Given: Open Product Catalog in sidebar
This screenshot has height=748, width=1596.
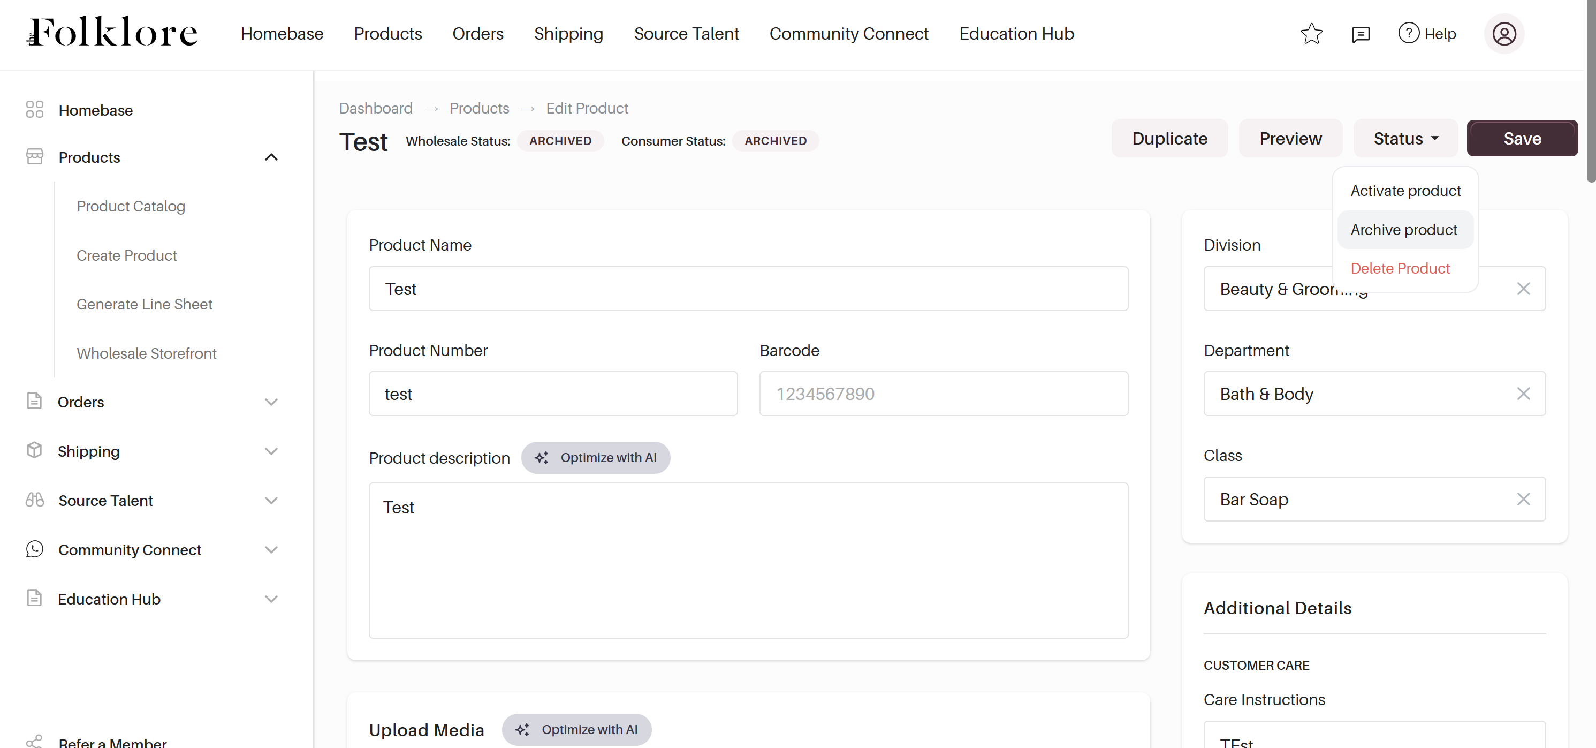Looking at the screenshot, I should [x=131, y=206].
